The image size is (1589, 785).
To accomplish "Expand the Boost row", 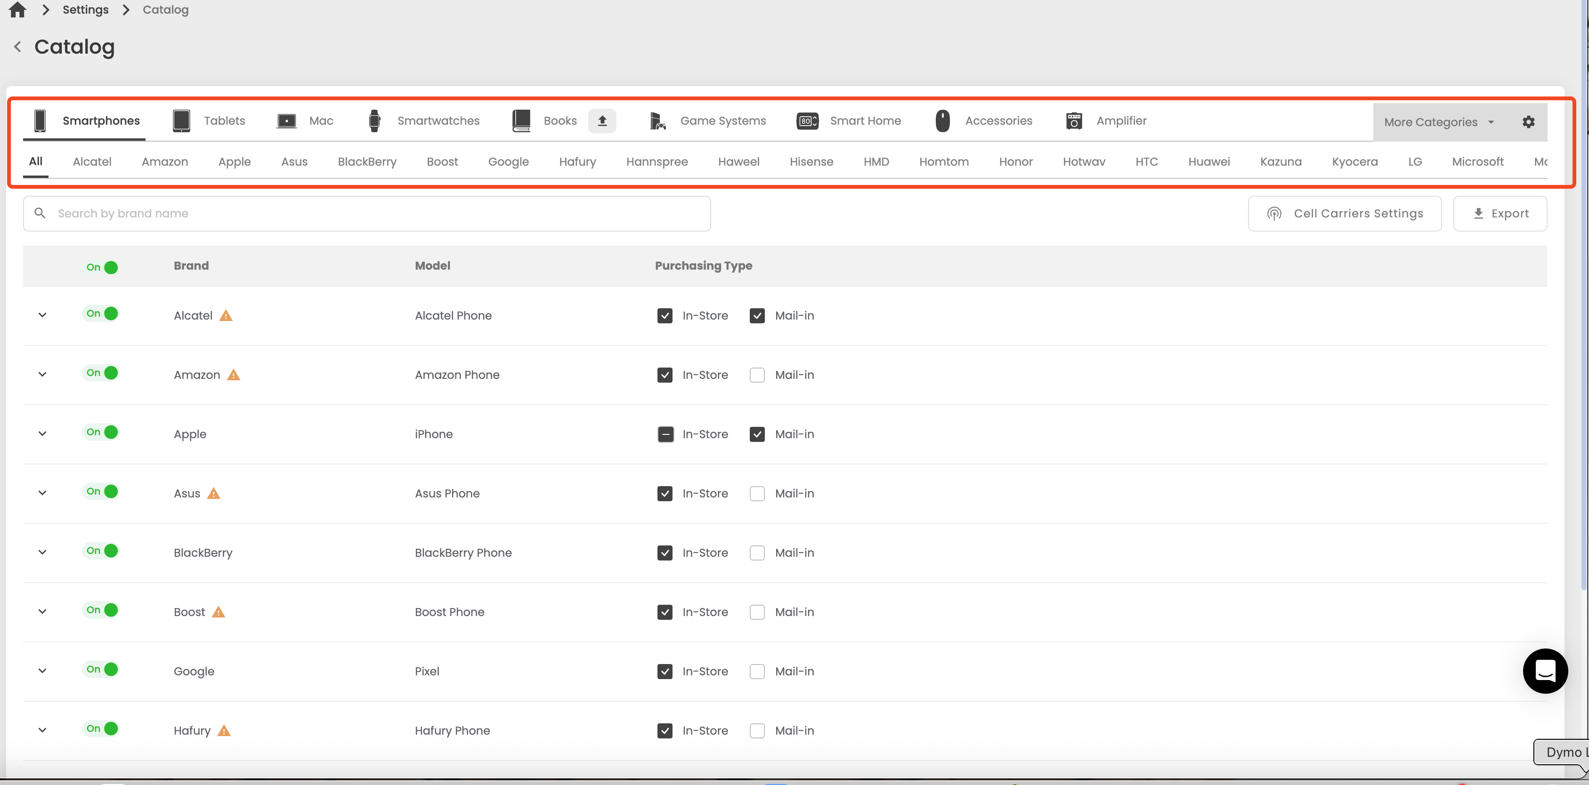I will point(42,611).
